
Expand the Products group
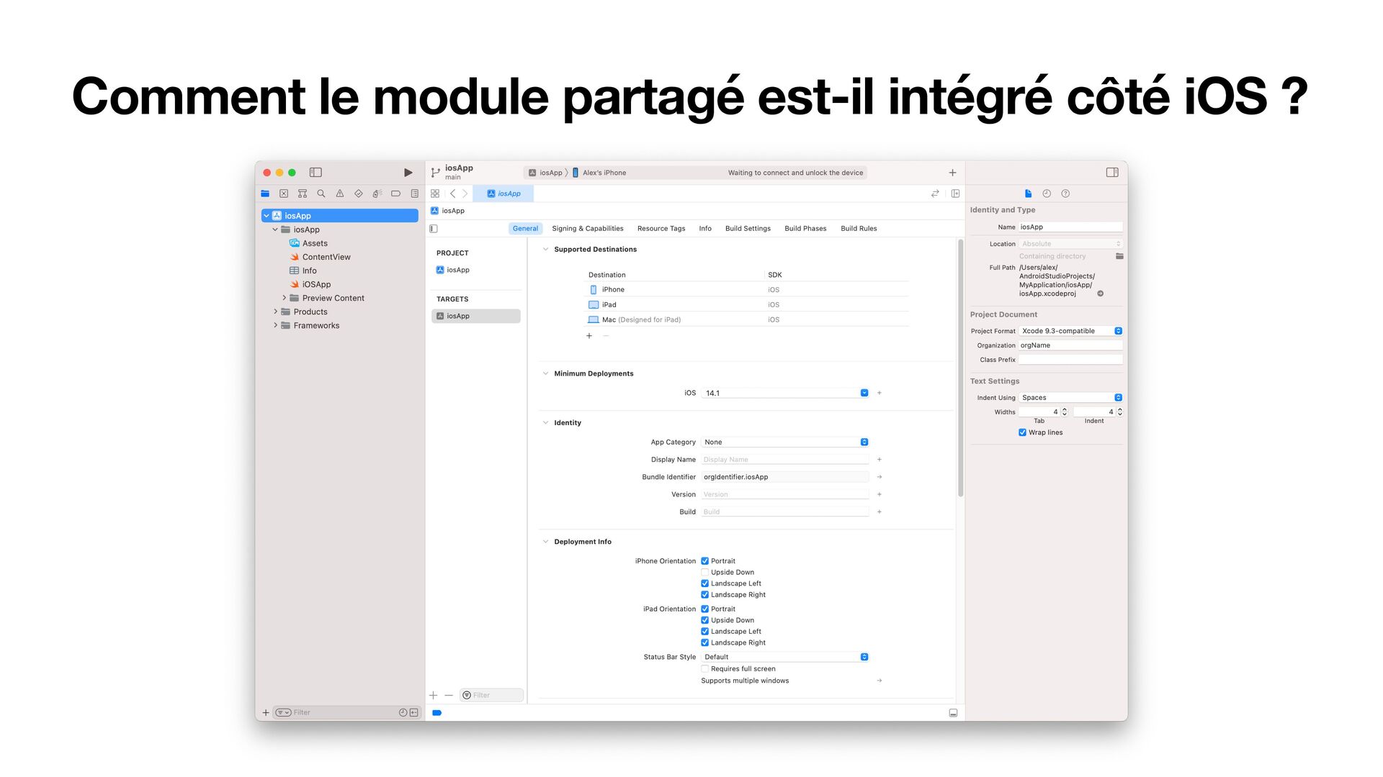coord(275,312)
